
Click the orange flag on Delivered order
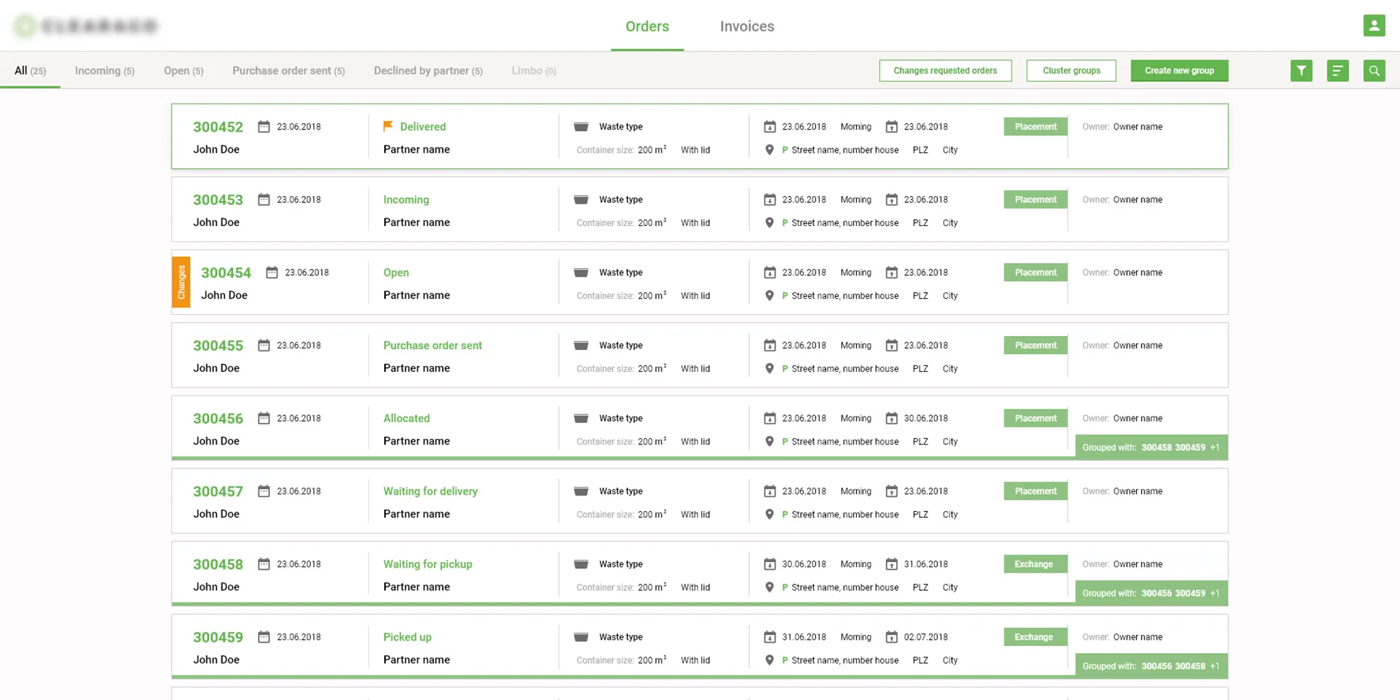tap(388, 126)
